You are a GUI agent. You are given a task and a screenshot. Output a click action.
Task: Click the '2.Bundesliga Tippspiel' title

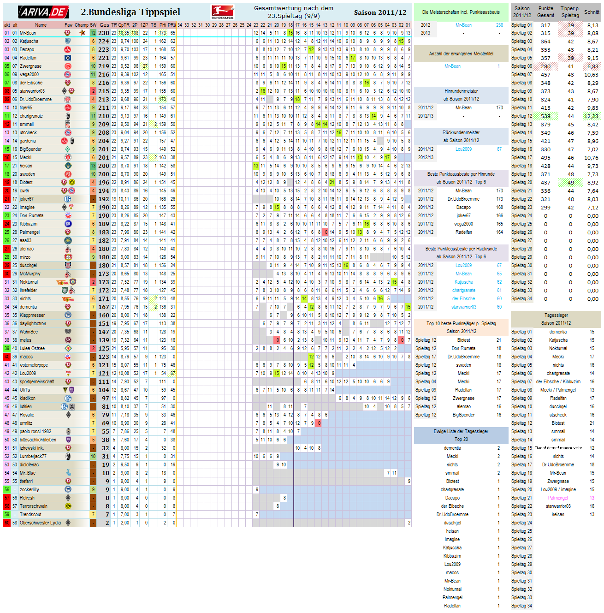pyautogui.click(x=130, y=12)
